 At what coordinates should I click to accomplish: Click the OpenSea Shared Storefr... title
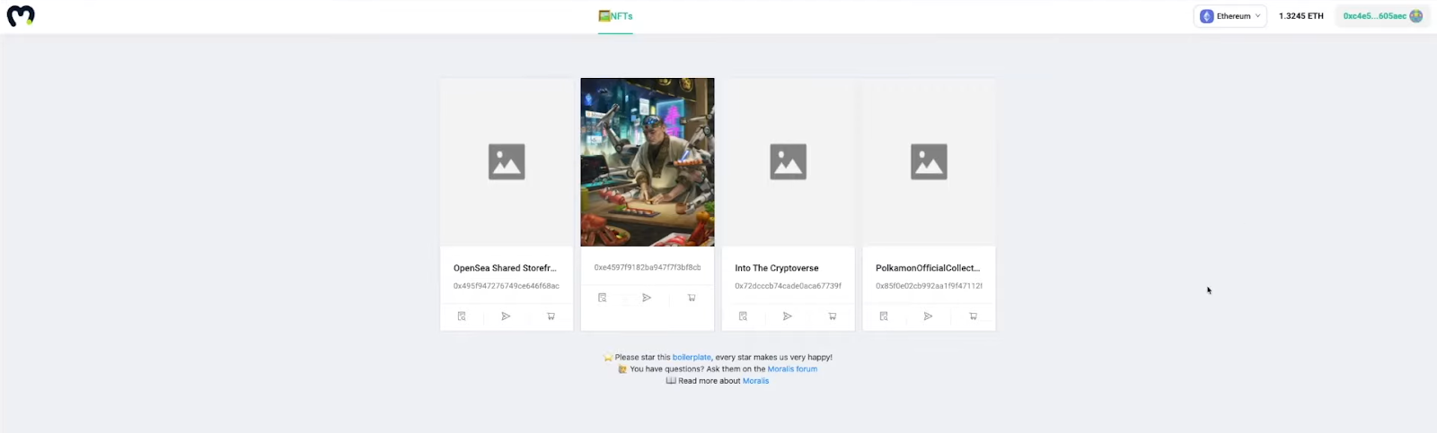(505, 268)
